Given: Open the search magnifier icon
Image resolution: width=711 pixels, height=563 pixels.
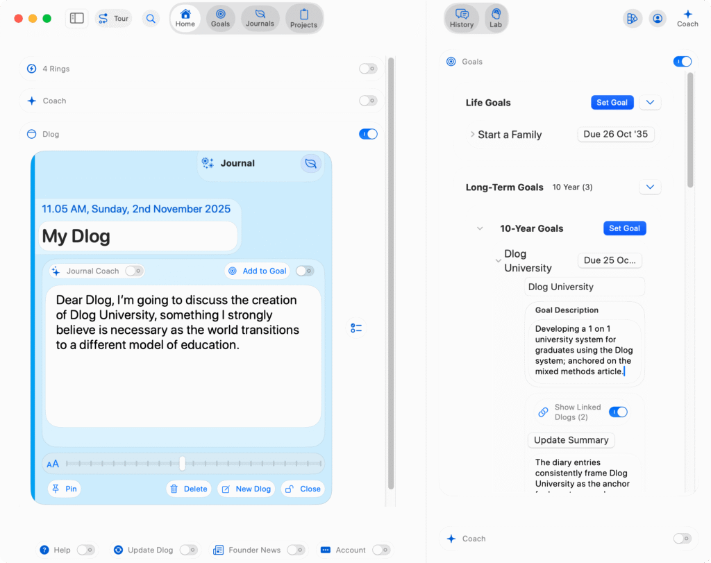Looking at the screenshot, I should [x=151, y=19].
